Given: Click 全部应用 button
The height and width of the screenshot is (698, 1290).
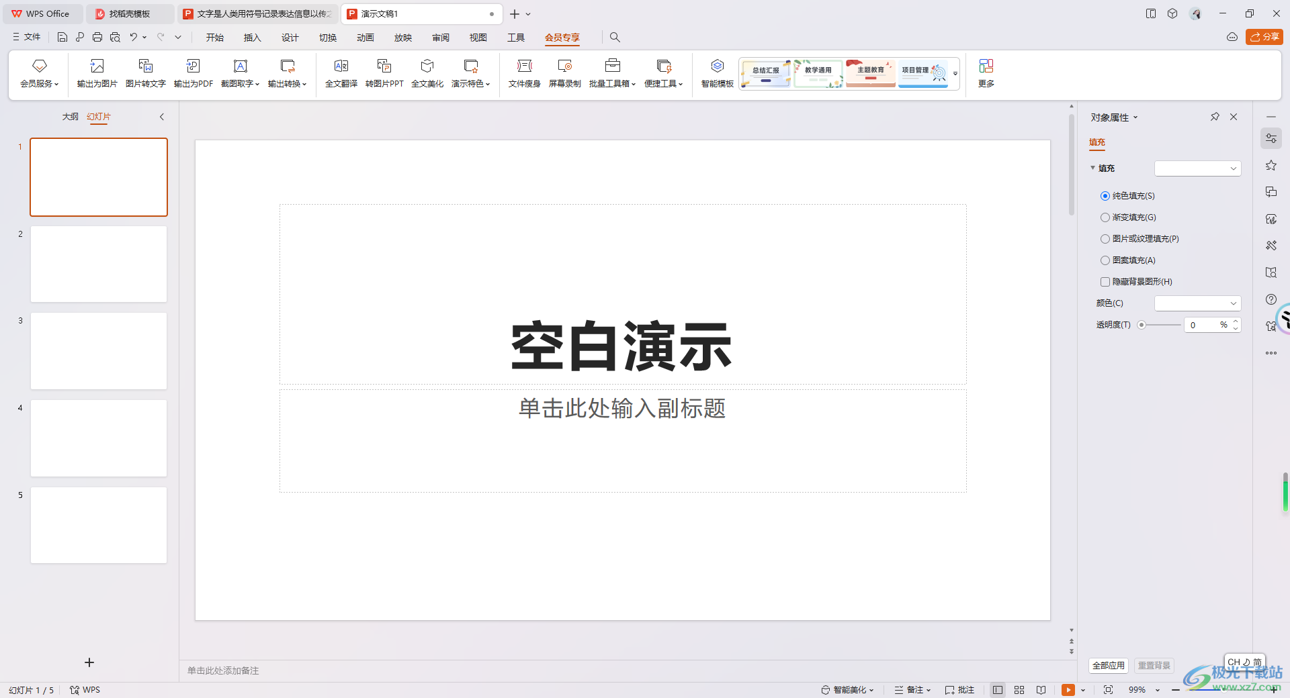Looking at the screenshot, I should click(1108, 665).
